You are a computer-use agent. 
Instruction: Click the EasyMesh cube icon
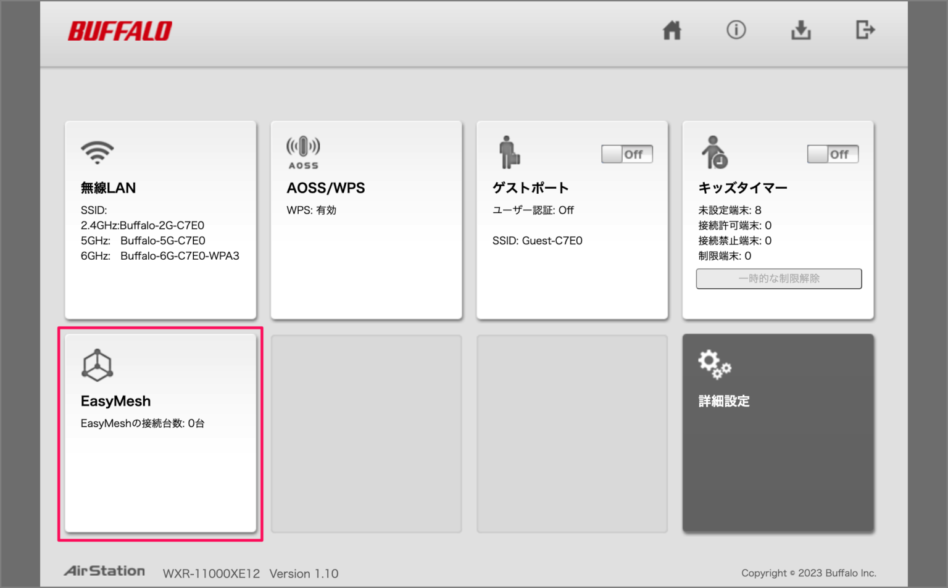[97, 365]
